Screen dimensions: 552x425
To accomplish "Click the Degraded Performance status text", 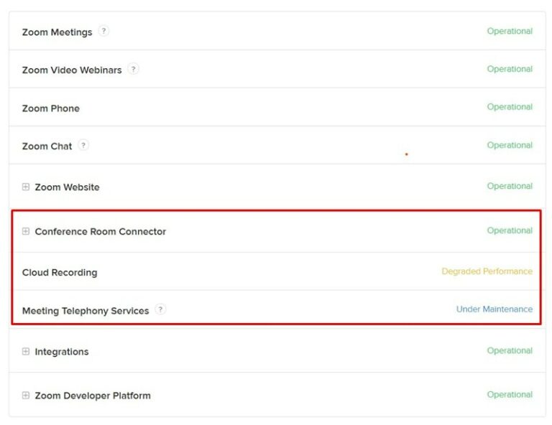I will 487,271.
